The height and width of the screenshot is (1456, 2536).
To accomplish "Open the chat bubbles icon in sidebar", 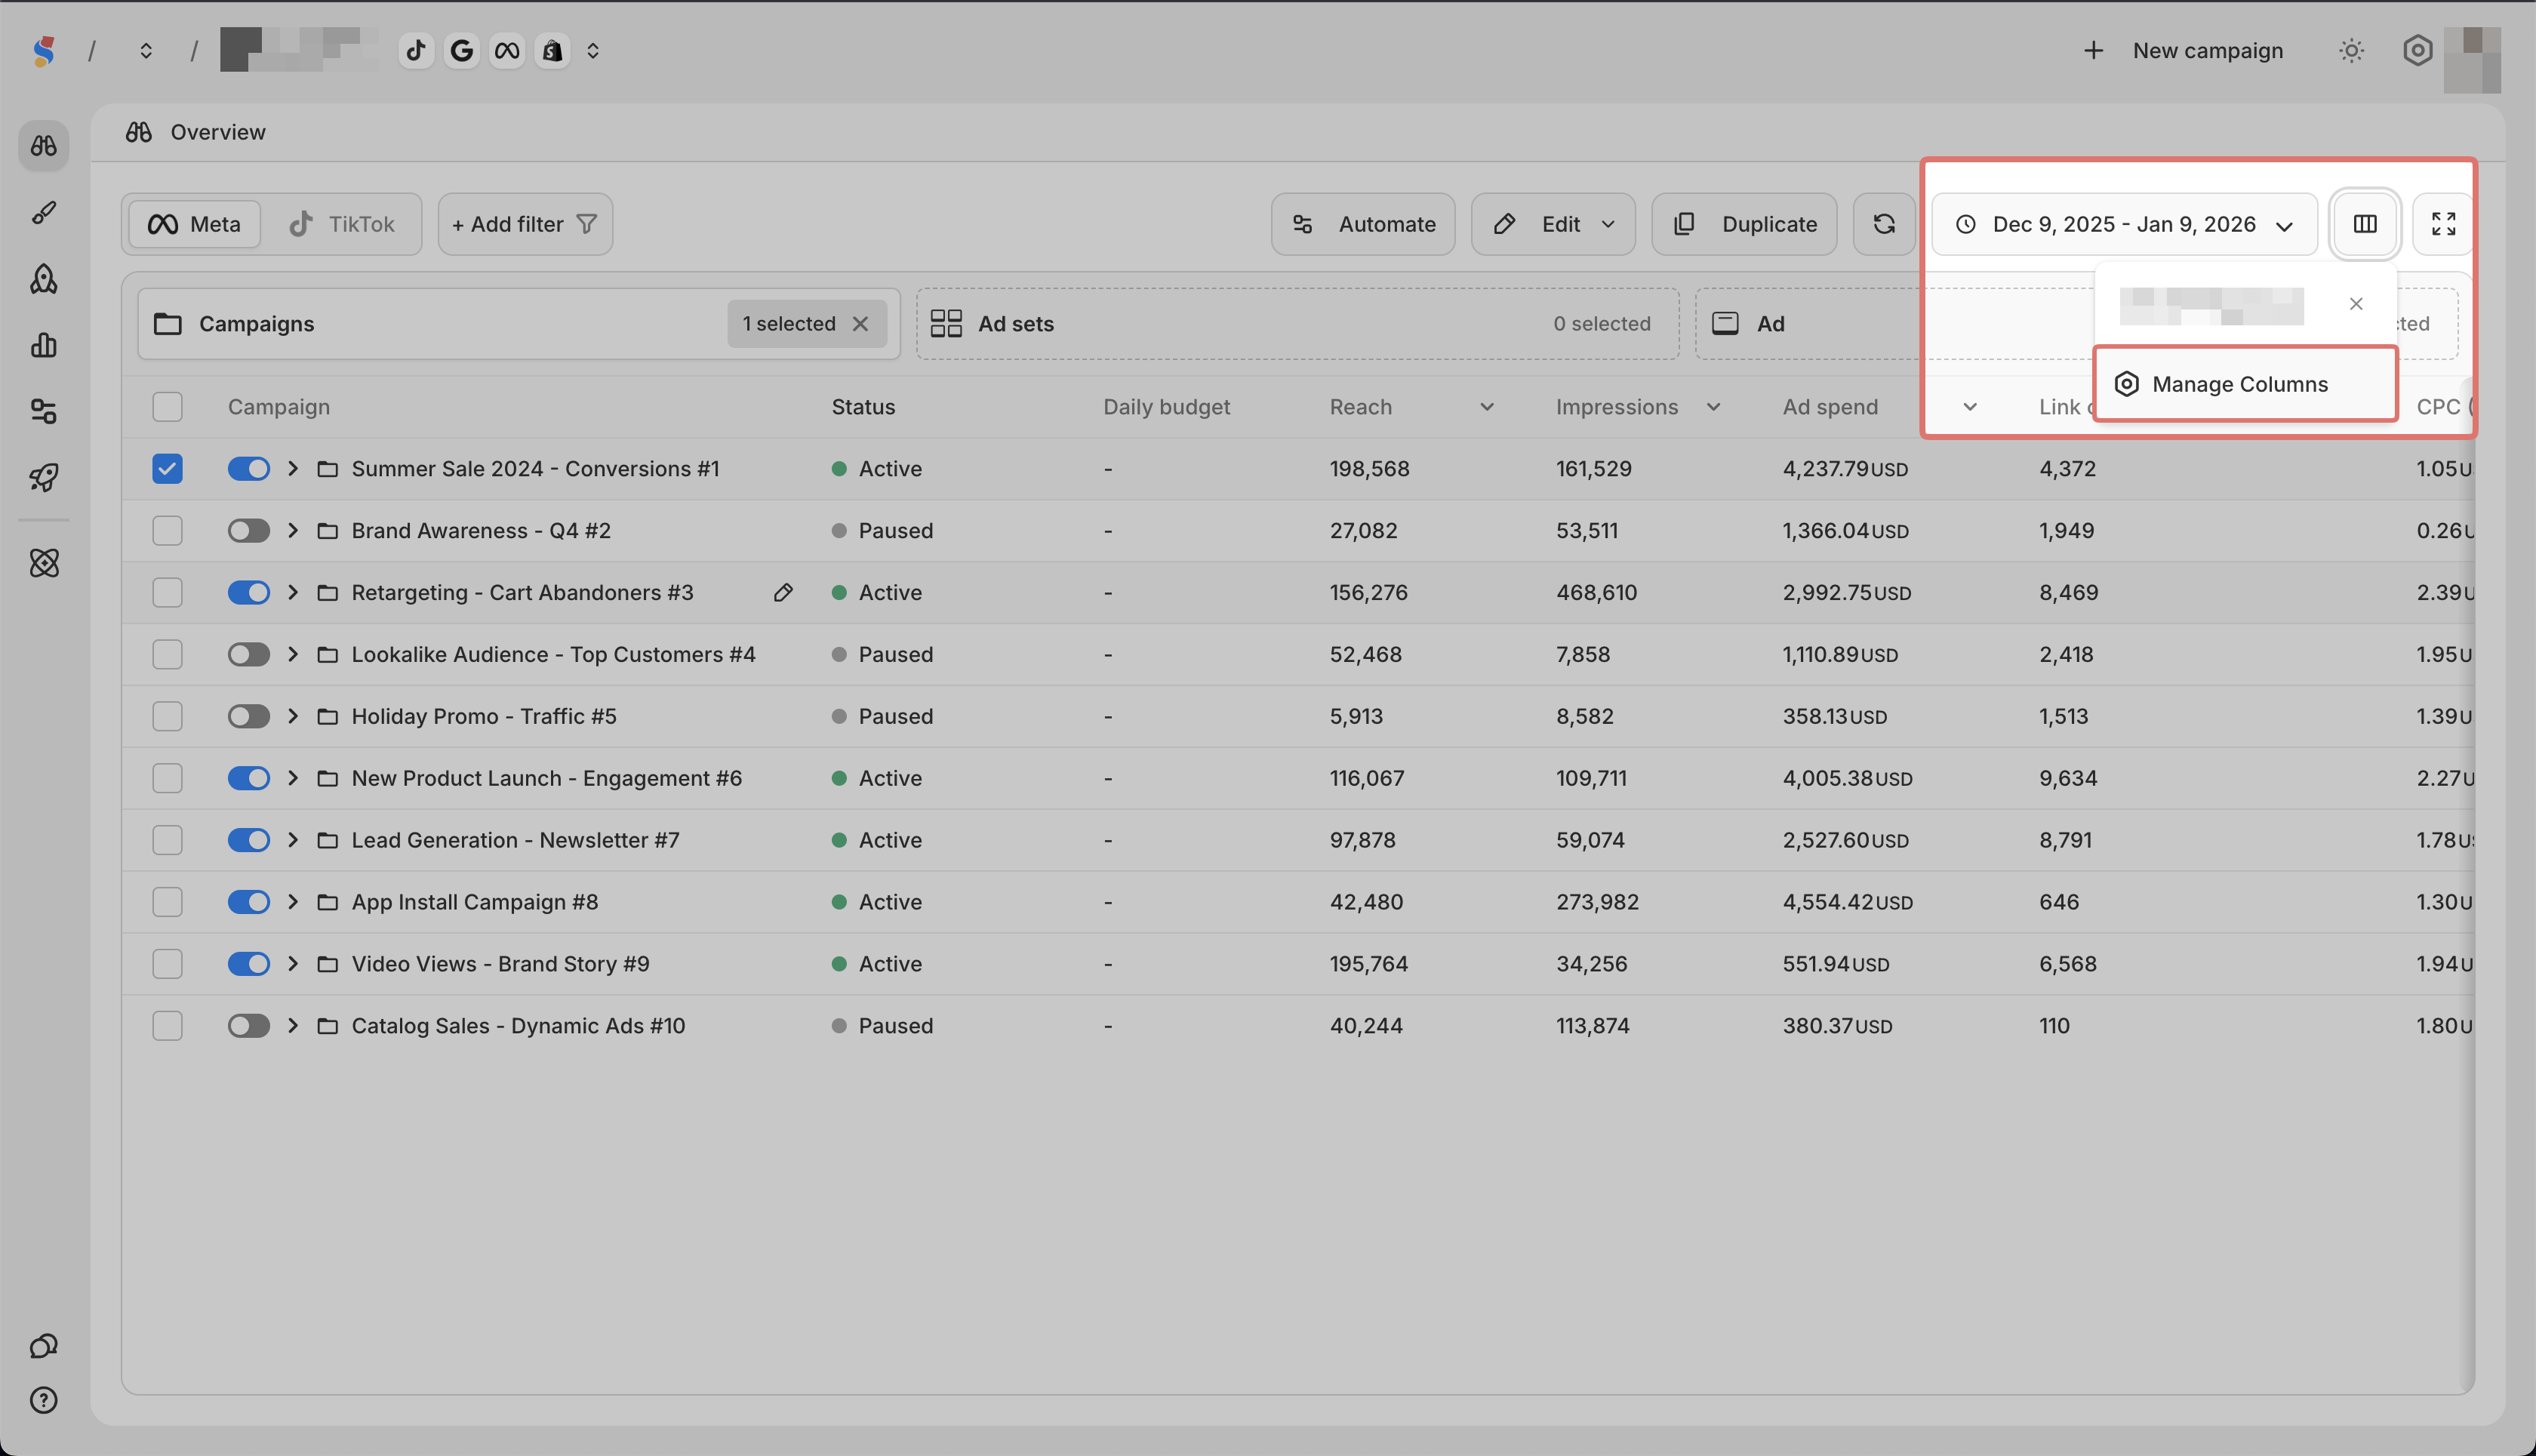I will click(44, 1346).
